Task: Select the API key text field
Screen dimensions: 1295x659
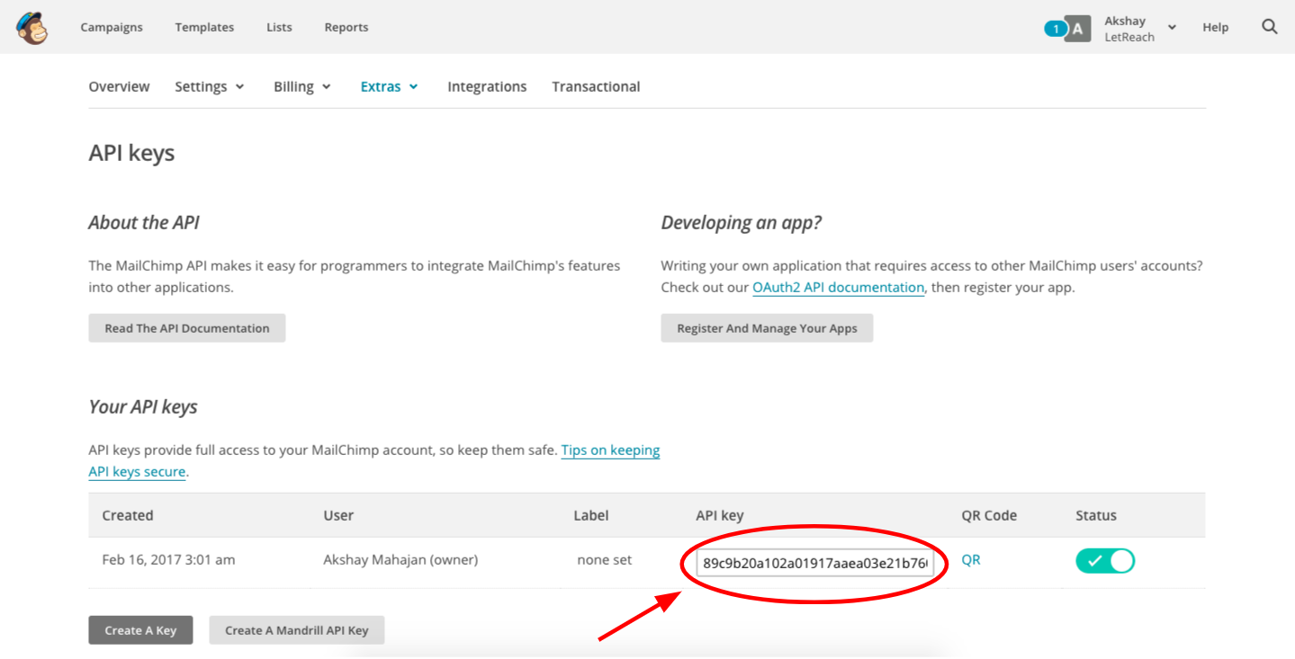Action: pyautogui.click(x=814, y=563)
